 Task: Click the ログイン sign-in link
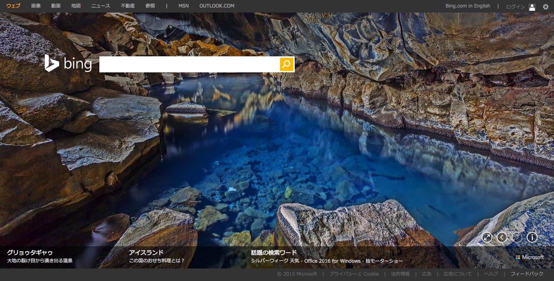click(515, 7)
